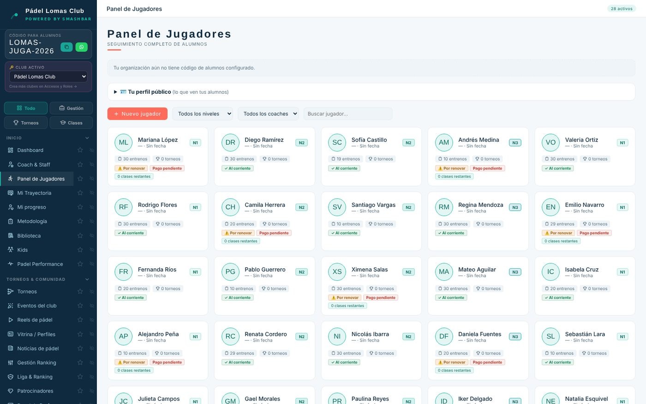This screenshot has height=404, width=646.
Task: Click the Patrocinadores diamond icon
Action: point(11,391)
